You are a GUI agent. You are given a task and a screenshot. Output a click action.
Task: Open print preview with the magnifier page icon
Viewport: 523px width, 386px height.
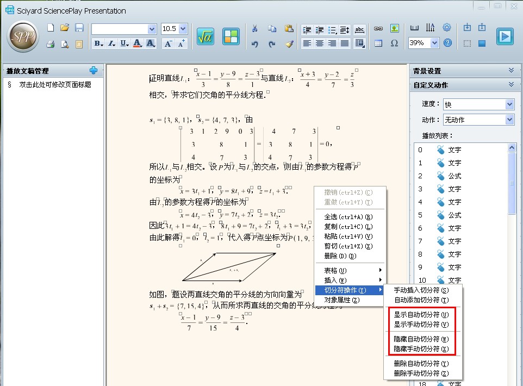click(65, 43)
